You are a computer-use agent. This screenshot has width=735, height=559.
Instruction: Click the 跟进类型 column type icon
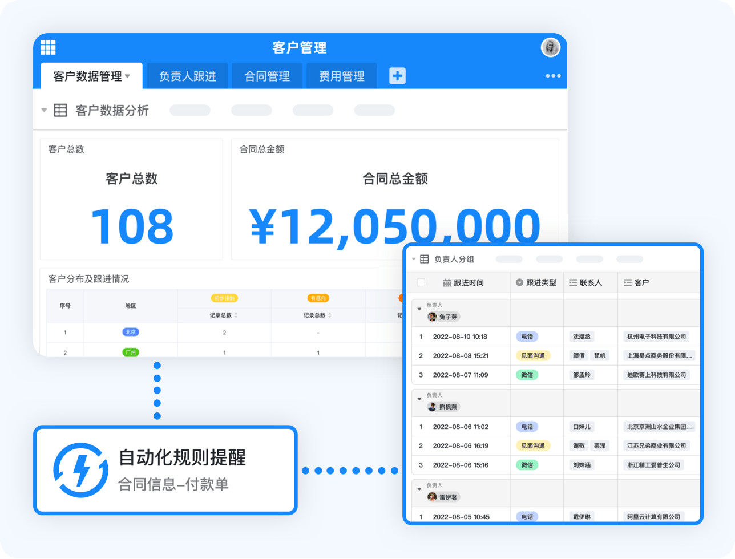pyautogui.click(x=519, y=282)
